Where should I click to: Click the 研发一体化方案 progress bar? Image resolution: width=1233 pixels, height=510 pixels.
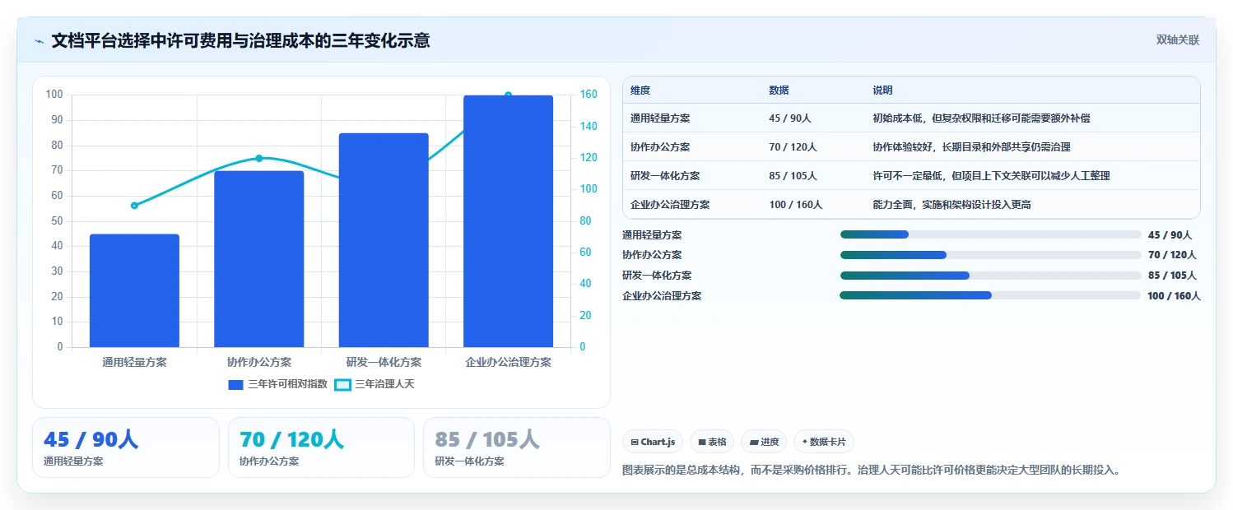pyautogui.click(x=990, y=276)
